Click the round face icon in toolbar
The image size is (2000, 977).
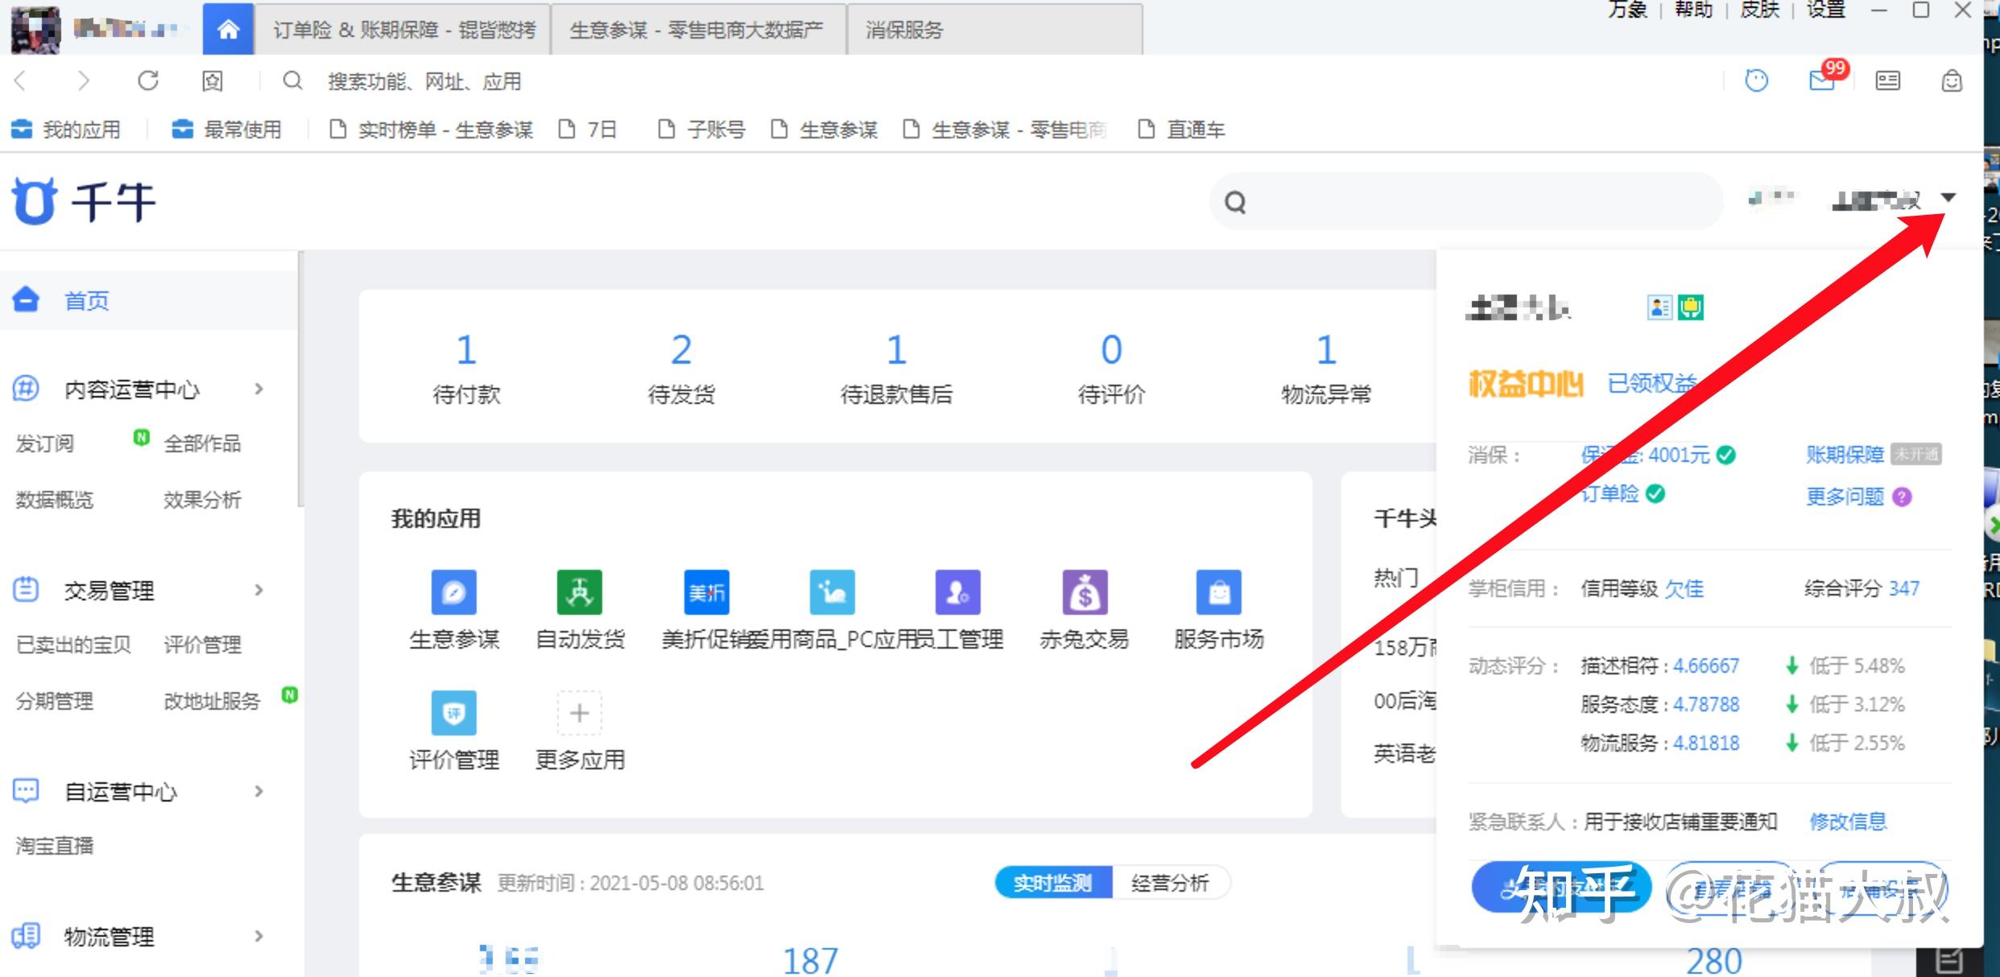pyautogui.click(x=1756, y=80)
